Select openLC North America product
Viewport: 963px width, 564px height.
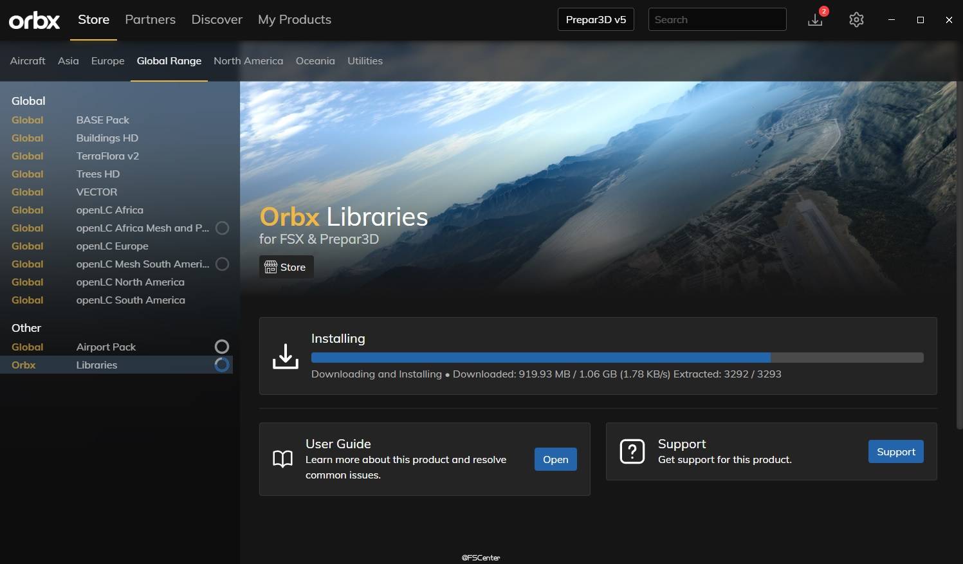tap(116, 282)
